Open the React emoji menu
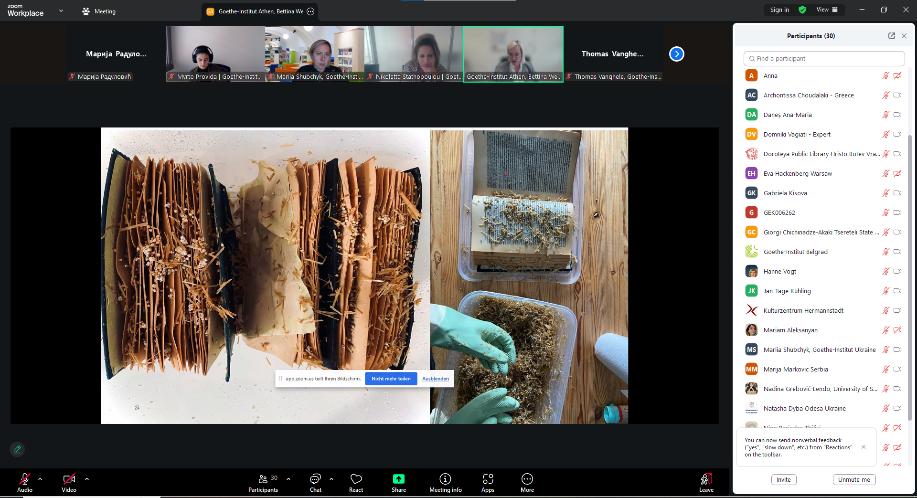 point(356,482)
